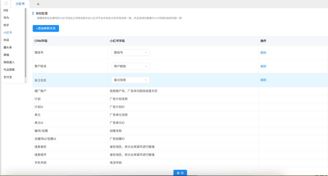Image resolution: width=328 pixels, height=176 pixels.
Task: Expand the 微信号 field dropdown
Action: point(130,53)
